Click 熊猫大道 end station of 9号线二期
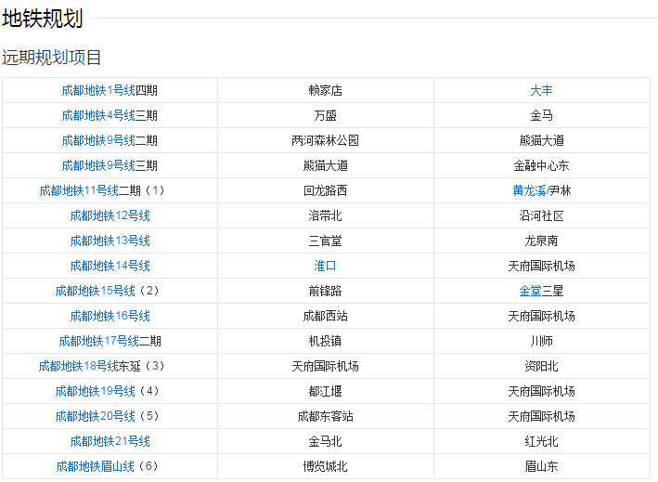 pyautogui.click(x=541, y=140)
